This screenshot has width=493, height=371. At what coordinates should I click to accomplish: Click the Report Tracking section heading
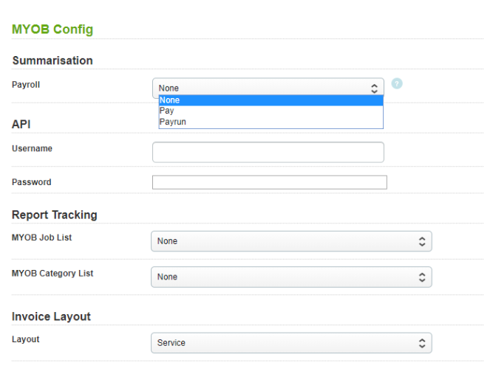[x=55, y=215]
